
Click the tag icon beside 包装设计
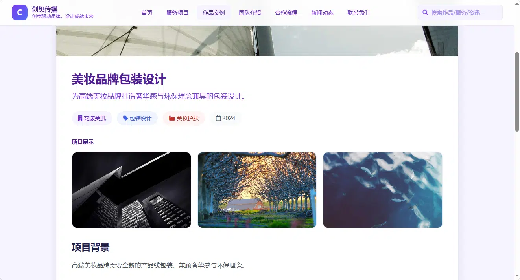(x=125, y=118)
